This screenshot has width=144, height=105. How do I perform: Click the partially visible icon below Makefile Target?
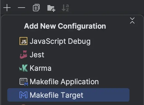pyautogui.click(x=23, y=104)
